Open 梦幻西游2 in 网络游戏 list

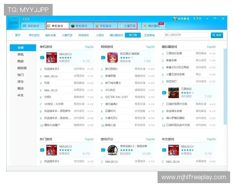coord(128,69)
